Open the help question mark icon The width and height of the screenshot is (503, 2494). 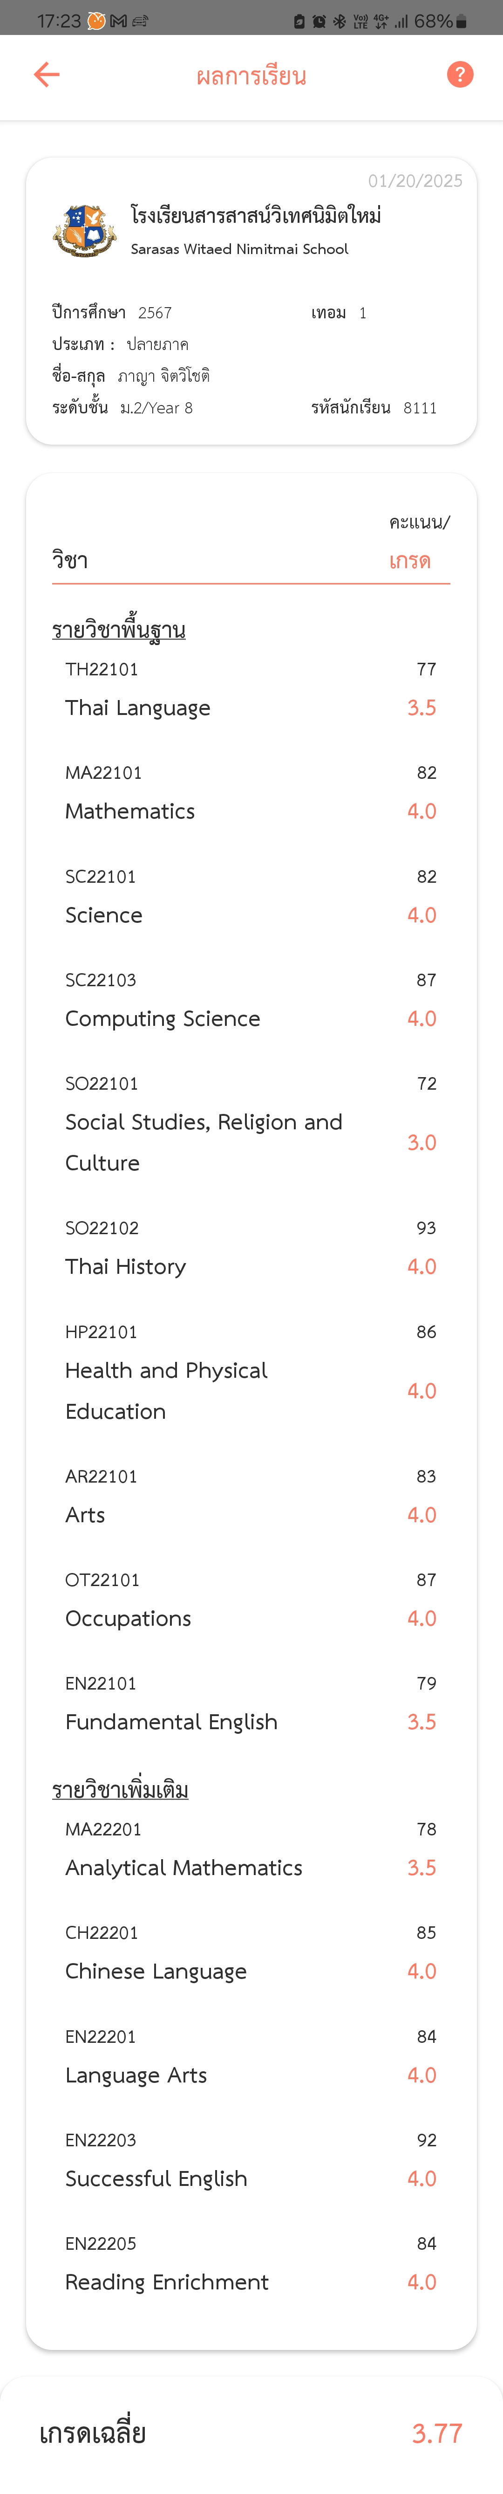461,75
